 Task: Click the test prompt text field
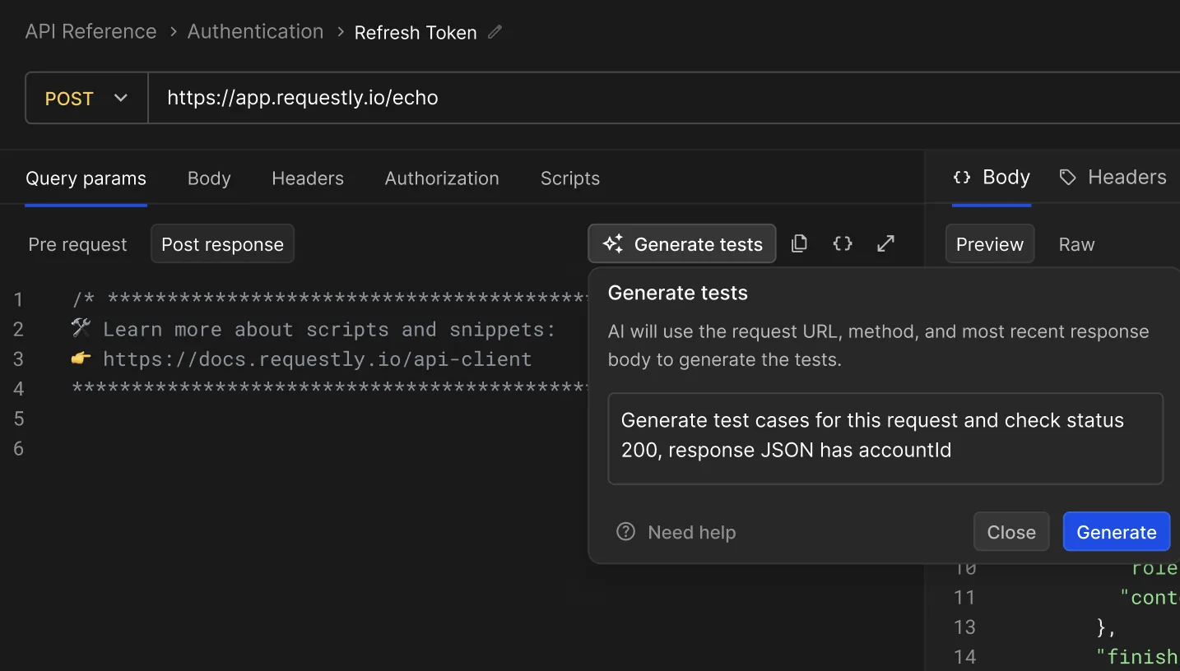[x=885, y=438]
